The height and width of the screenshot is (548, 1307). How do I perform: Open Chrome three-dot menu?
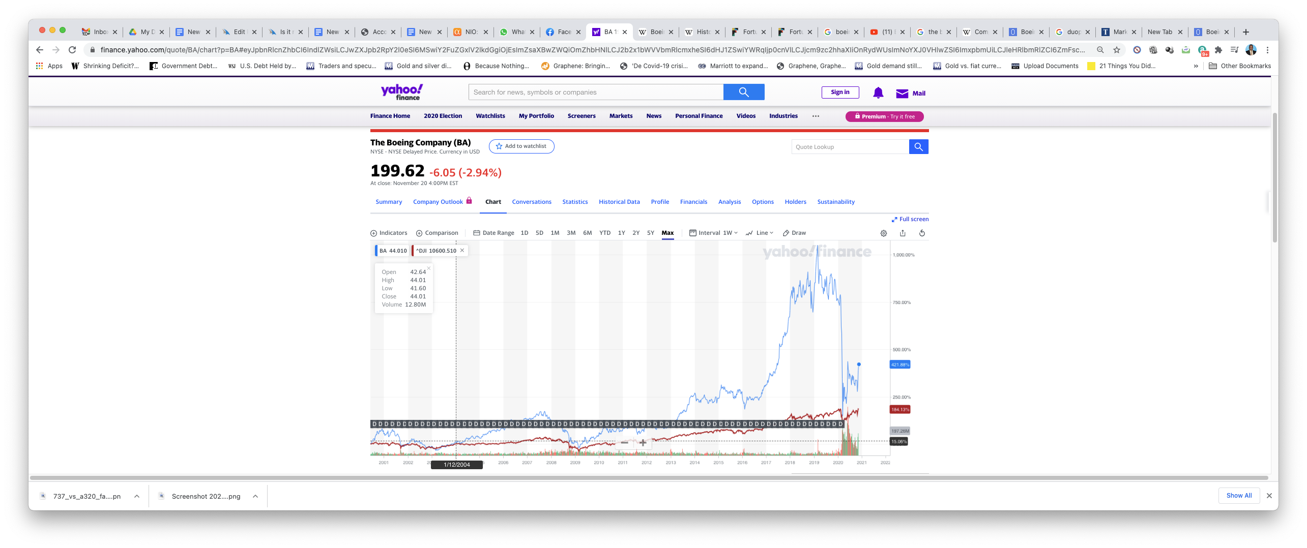click(x=1267, y=50)
